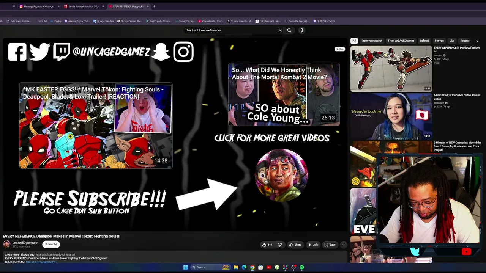The image size is (486, 273).
Task: Open unCAGEDgamez channel avatar under video
Action: (x=7, y=244)
